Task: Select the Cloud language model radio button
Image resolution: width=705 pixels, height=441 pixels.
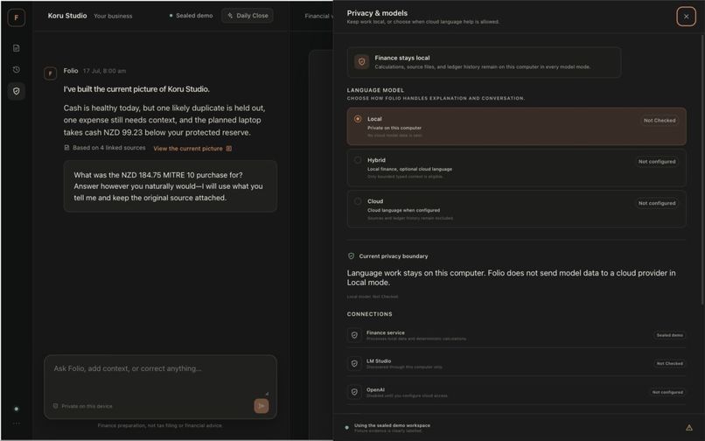Action: pyautogui.click(x=358, y=201)
